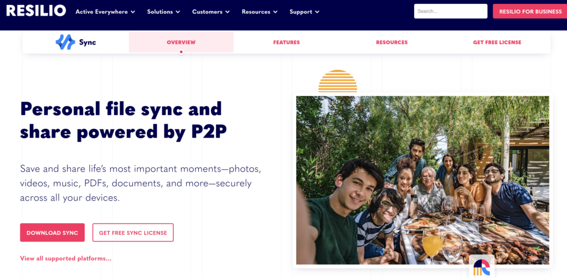The height and width of the screenshot is (278, 567).
Task: Expand the Support menu arrow
Action: (x=317, y=12)
